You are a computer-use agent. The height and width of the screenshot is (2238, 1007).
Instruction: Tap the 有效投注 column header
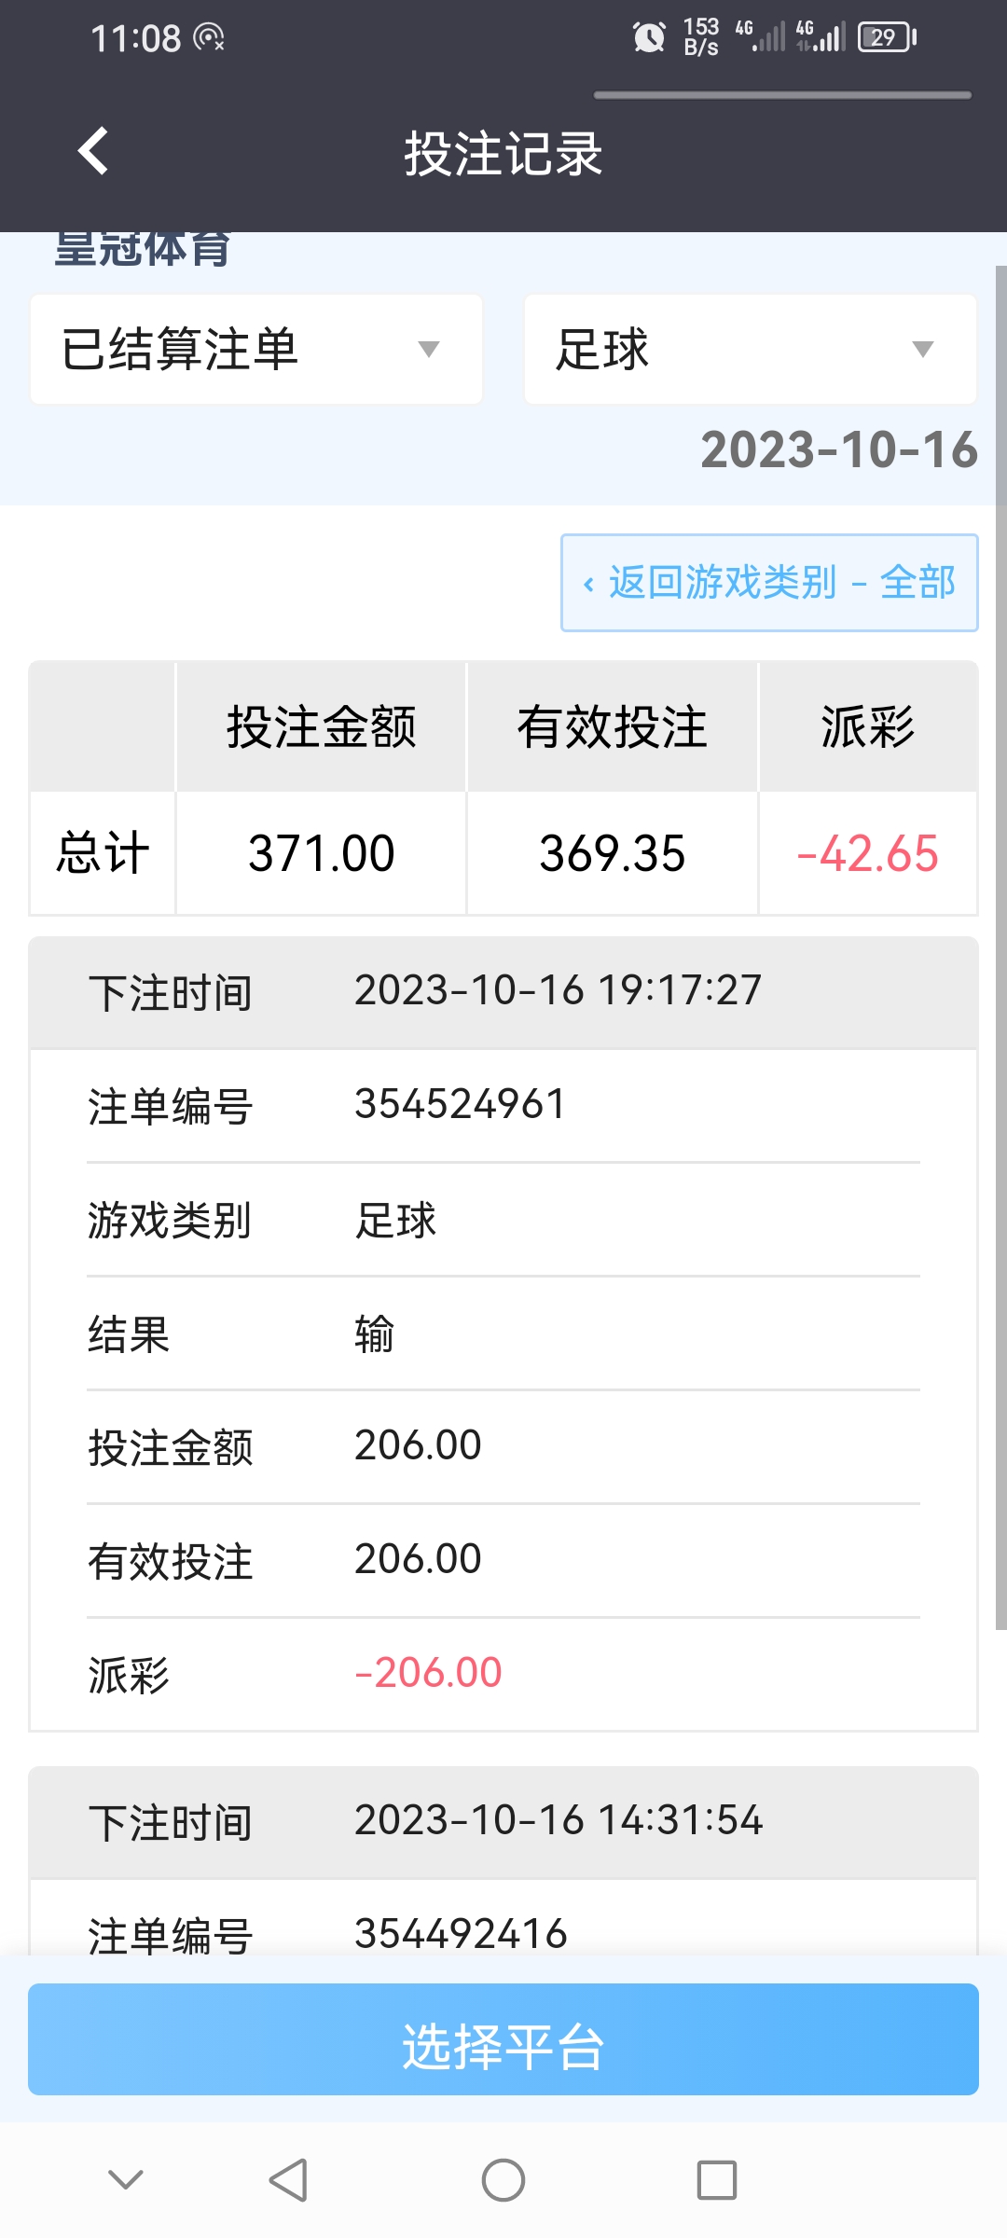click(613, 726)
